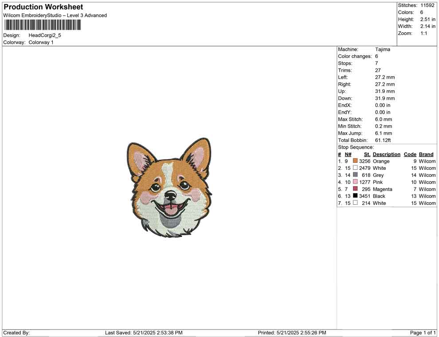Click the Max Stitch value 6.0 mm
This screenshot has height=337, width=439.
point(384,119)
